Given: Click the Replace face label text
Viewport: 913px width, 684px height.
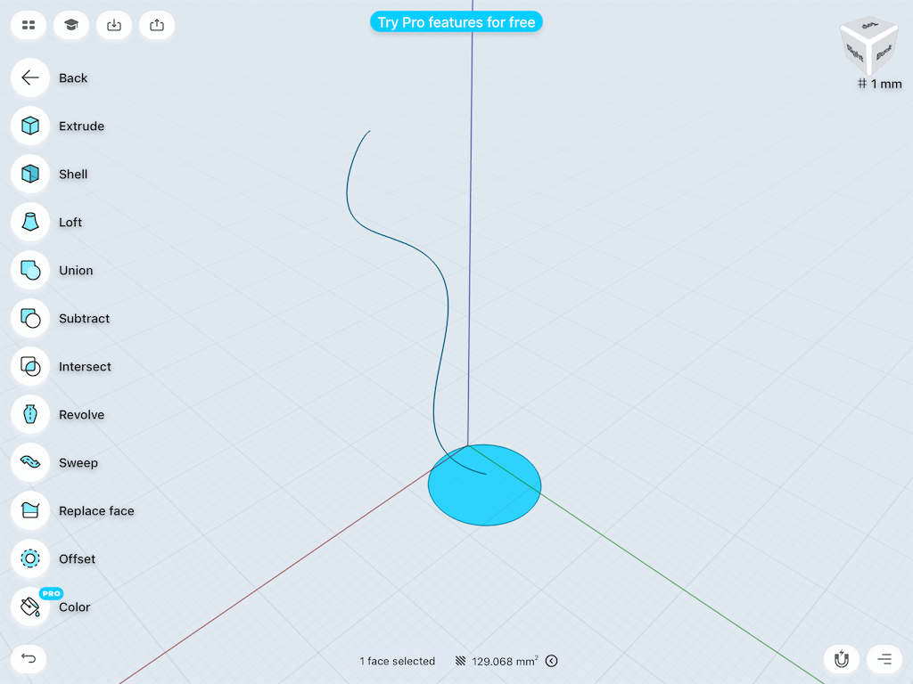Looking at the screenshot, I should pyautogui.click(x=96, y=510).
